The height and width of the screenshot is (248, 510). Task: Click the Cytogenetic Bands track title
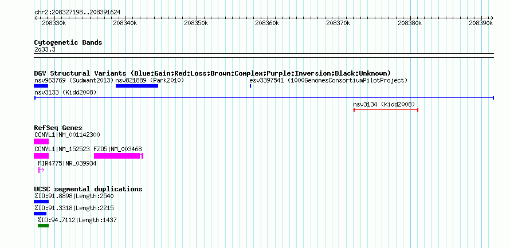click(x=68, y=42)
